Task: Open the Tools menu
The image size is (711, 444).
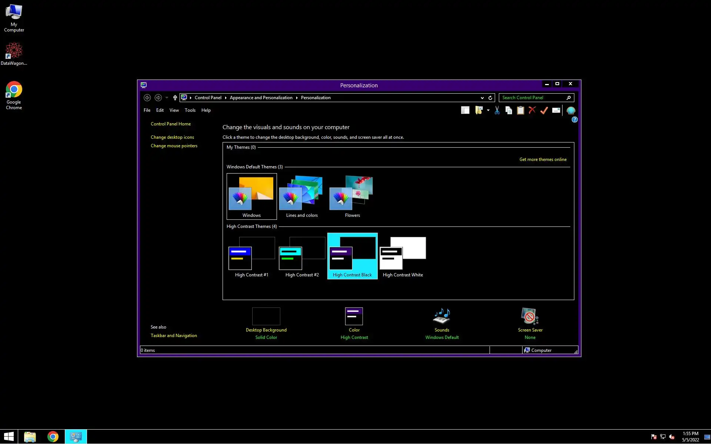Action: coord(190,110)
